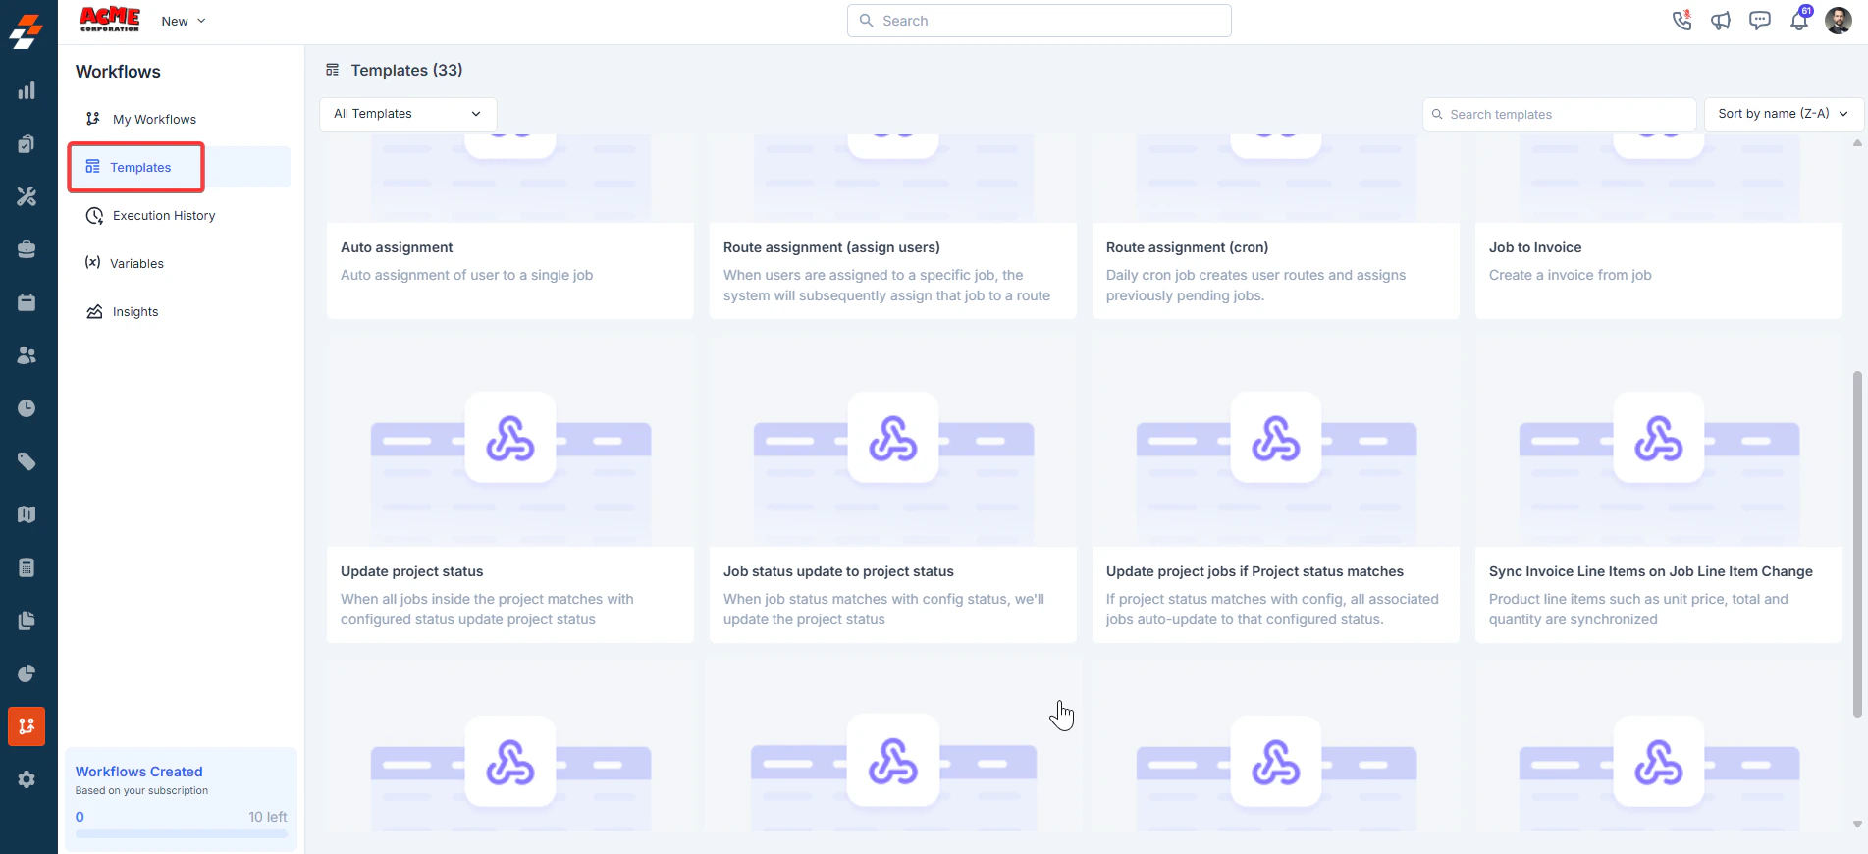Click the webhook icon on Update project status card

click(x=510, y=438)
